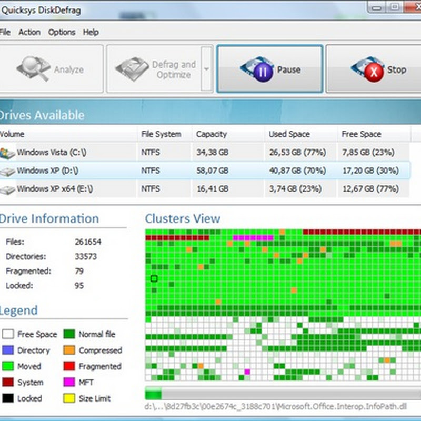Open the Help menu

point(91,32)
